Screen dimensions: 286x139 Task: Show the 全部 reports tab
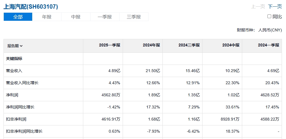tap(18, 17)
